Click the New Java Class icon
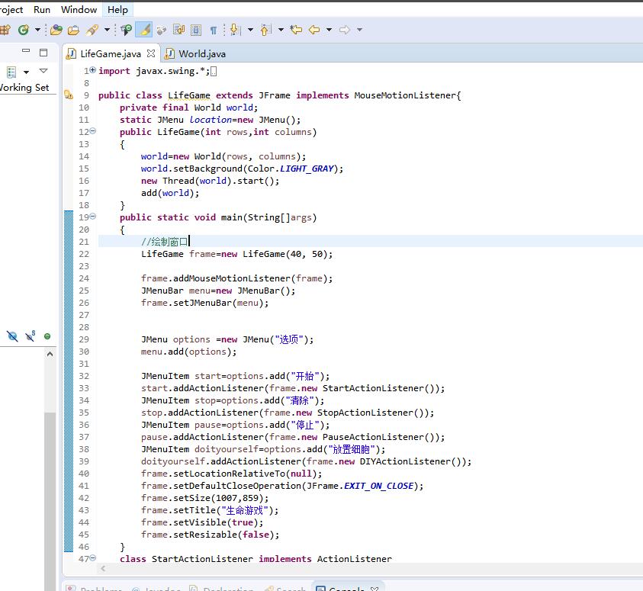This screenshot has height=591, width=643. (23, 30)
